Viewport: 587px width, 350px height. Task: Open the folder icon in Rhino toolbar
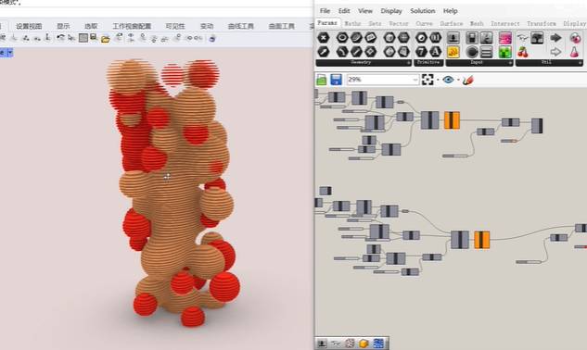point(106,38)
